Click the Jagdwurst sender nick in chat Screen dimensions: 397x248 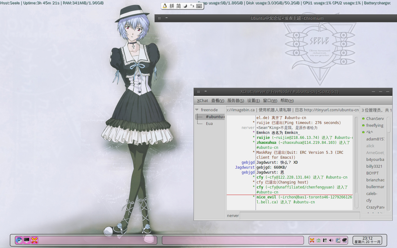point(245,167)
